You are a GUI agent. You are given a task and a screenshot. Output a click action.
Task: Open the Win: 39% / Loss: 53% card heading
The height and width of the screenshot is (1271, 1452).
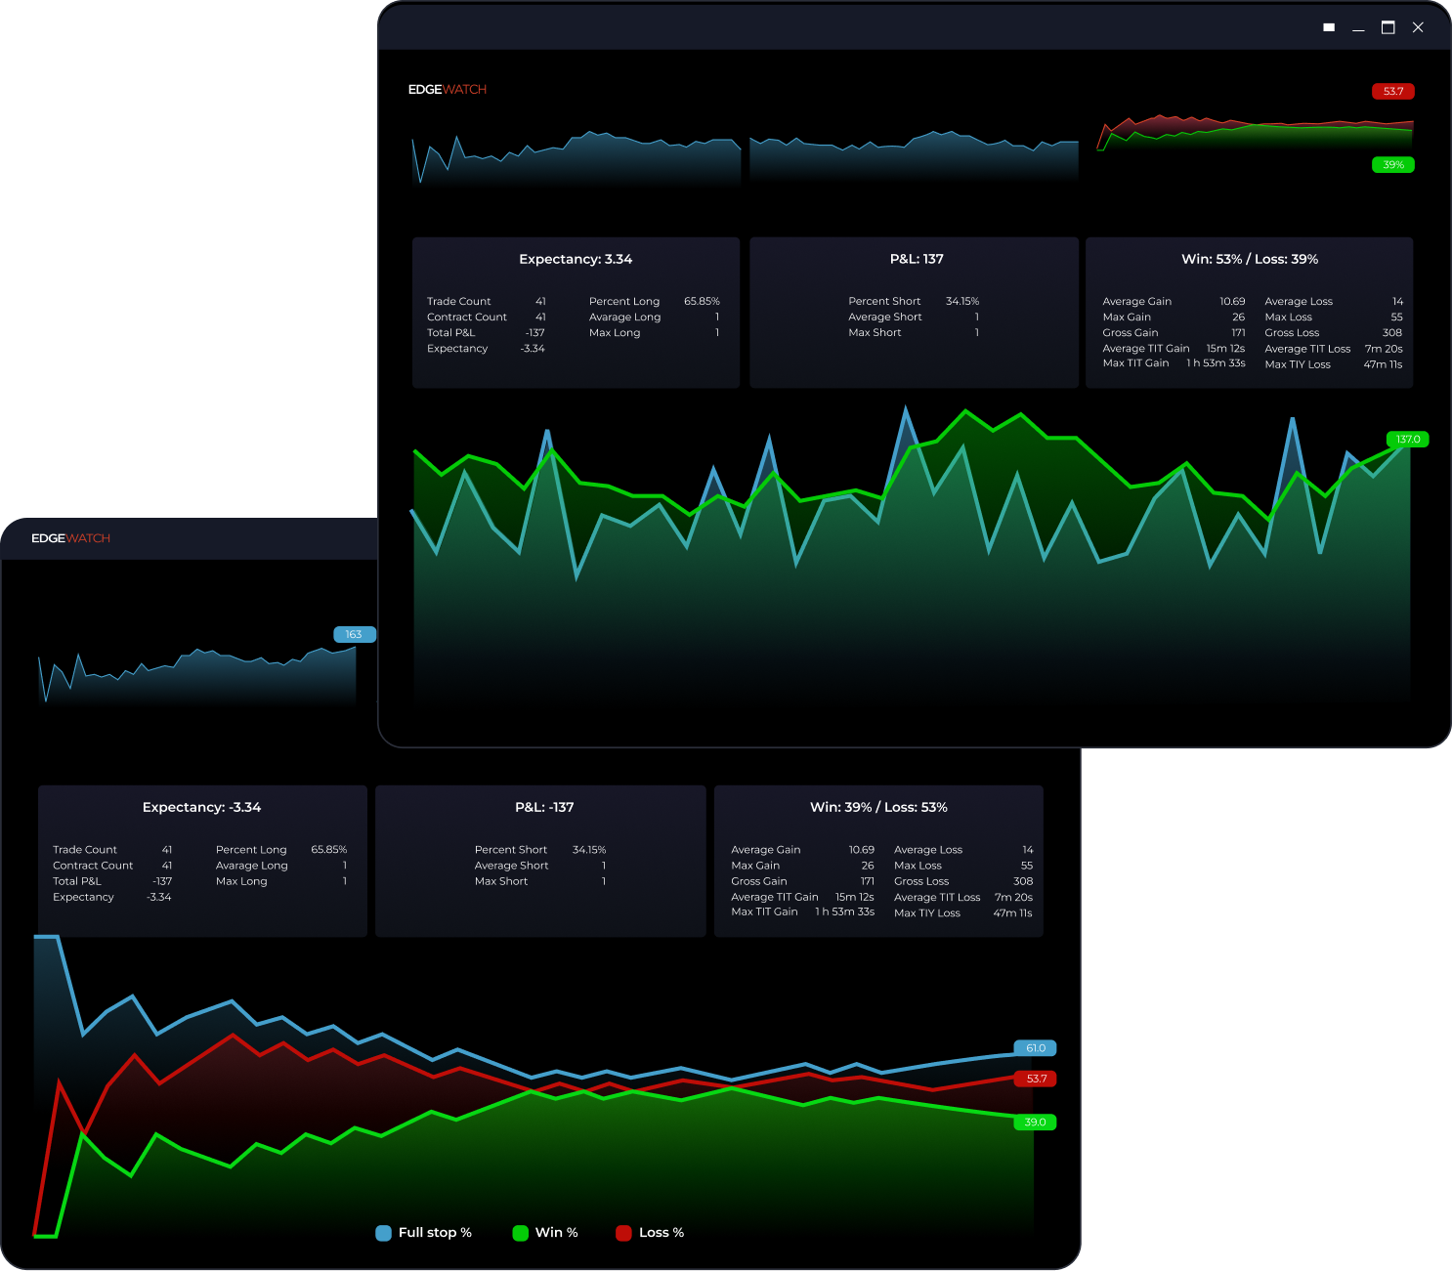pyautogui.click(x=878, y=807)
